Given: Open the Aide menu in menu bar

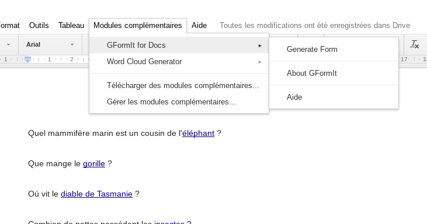Looking at the screenshot, I should (199, 25).
